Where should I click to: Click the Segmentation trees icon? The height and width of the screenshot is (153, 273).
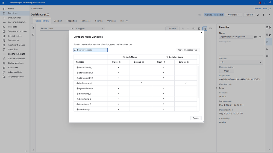(4, 31)
